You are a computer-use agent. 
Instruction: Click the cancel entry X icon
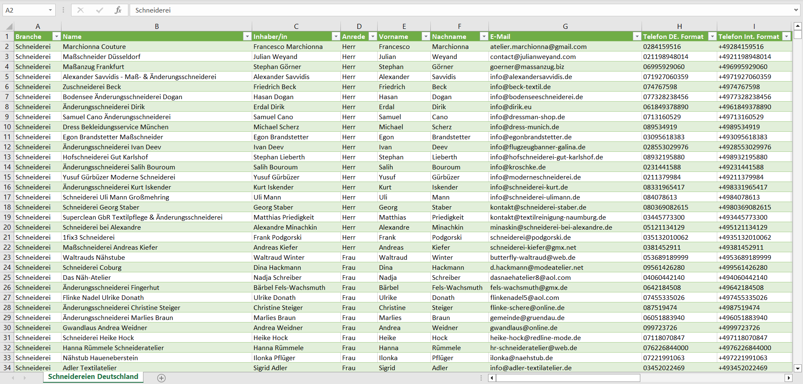(80, 10)
